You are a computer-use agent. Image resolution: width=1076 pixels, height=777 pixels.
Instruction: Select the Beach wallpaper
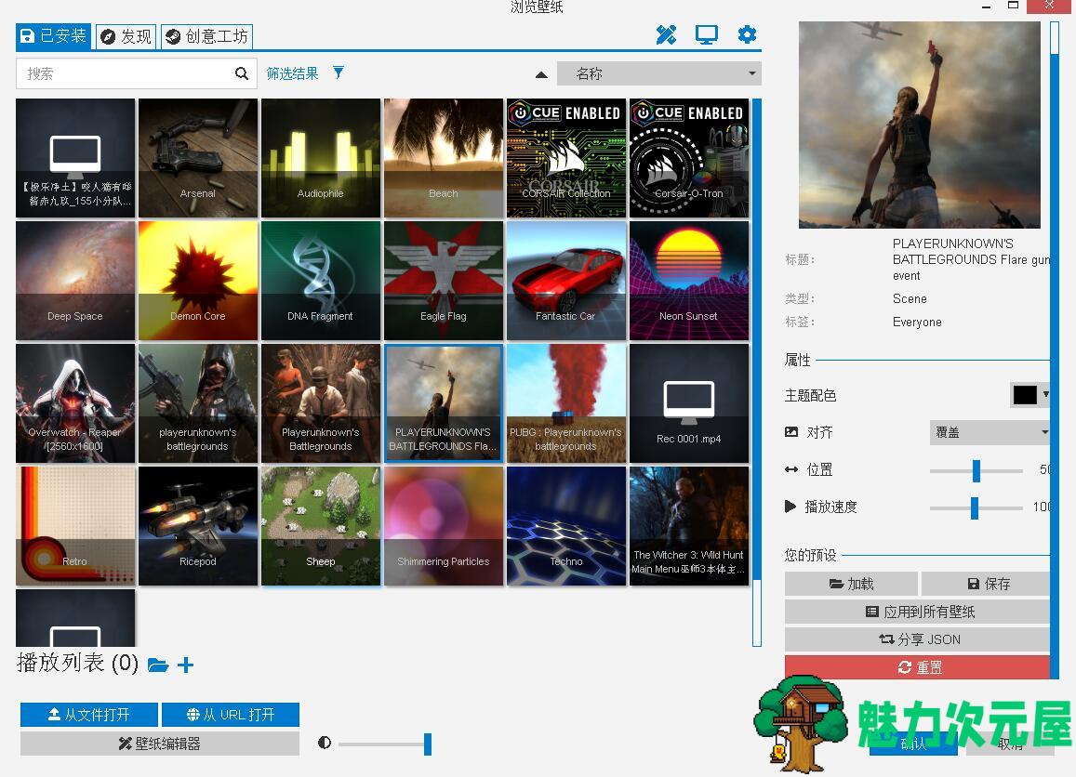pos(444,158)
